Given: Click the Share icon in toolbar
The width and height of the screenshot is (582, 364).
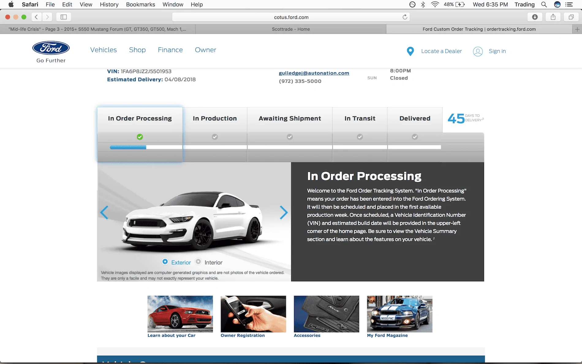Looking at the screenshot, I should [x=553, y=17].
